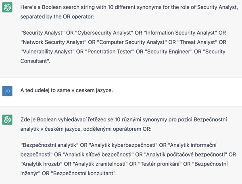The height and width of the screenshot is (184, 242).
Task: Click the phrase "Bezpečnostní konzultant" at the end
Action: 83,174
